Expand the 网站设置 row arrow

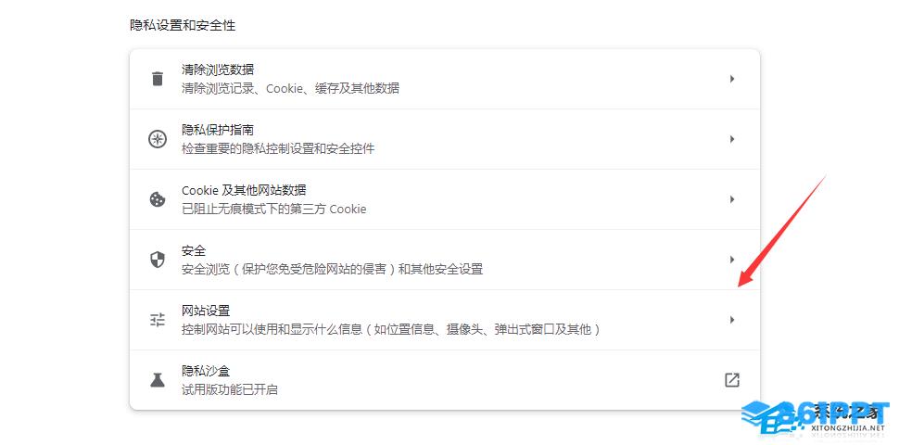coord(732,320)
